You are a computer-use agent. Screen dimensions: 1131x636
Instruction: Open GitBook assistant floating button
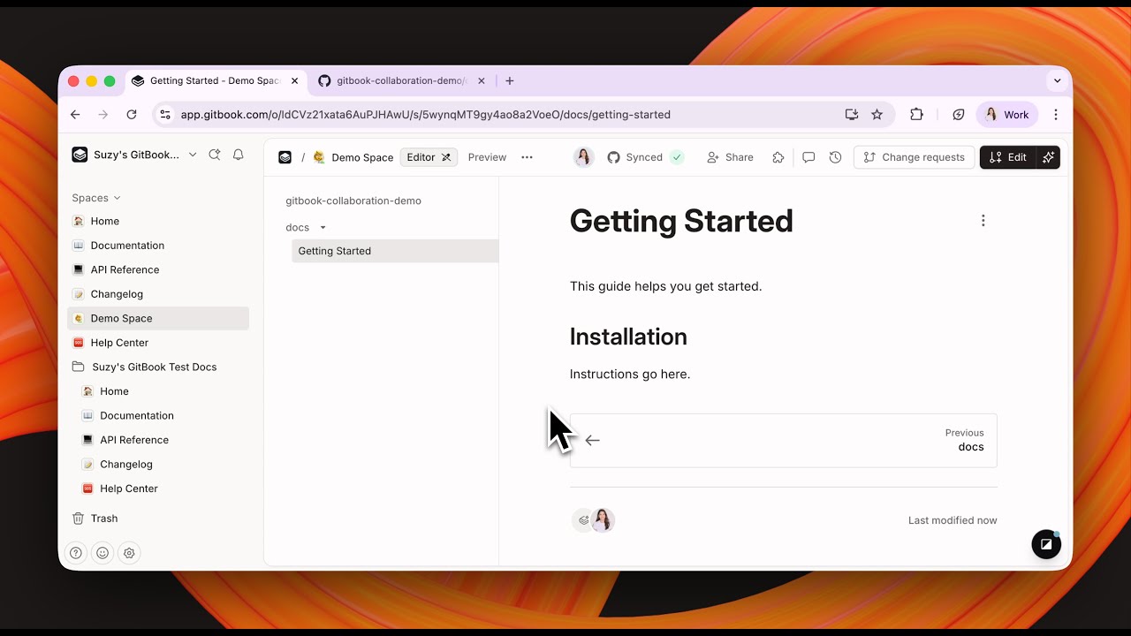(x=1046, y=544)
